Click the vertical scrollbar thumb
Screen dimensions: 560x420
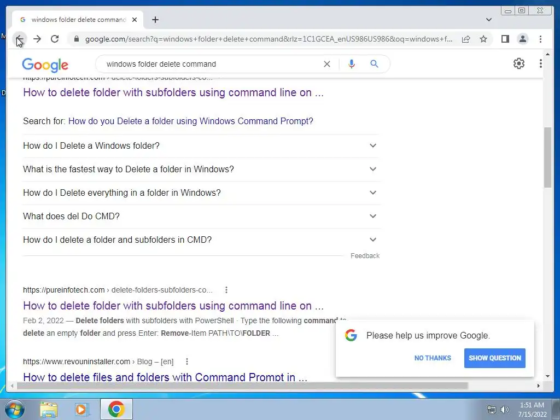[x=547, y=157]
